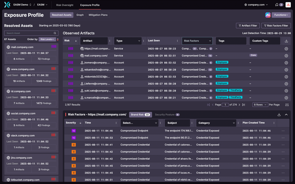
Task: Collapse the Risk Factors panel
Action: coord(286,115)
